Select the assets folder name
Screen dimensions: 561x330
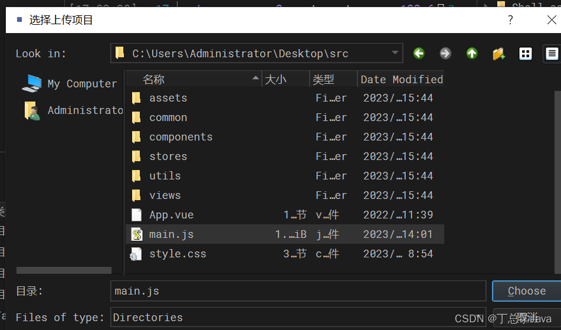[168, 98]
